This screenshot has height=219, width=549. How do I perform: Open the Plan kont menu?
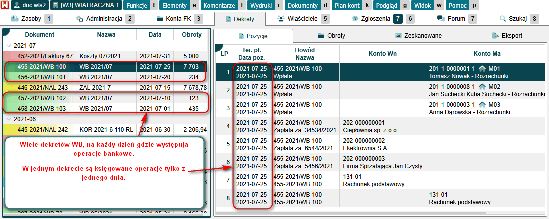click(347, 5)
